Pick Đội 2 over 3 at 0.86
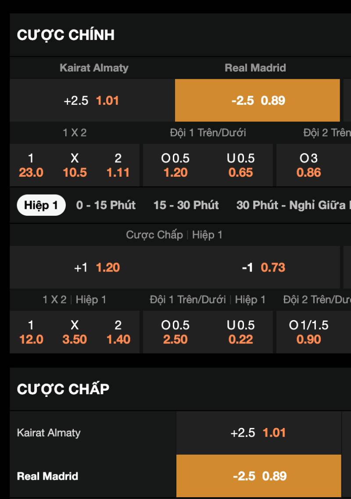The image size is (351, 499). (308, 165)
